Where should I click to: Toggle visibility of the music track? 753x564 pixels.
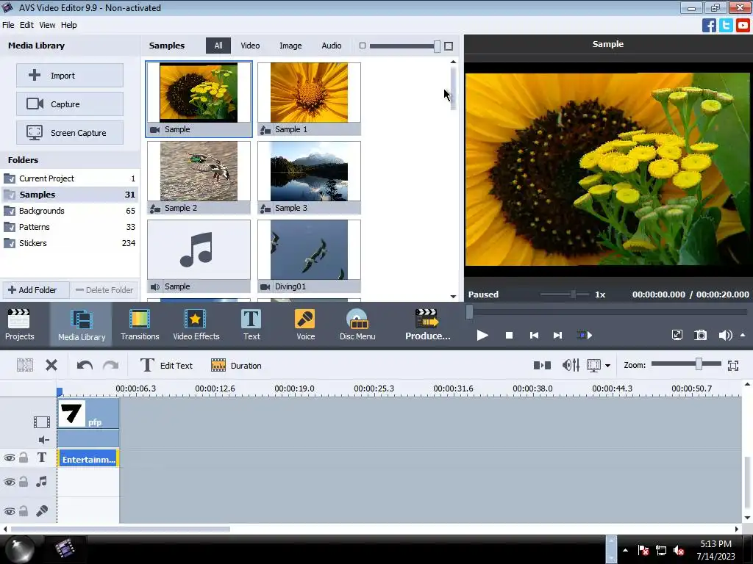pyautogui.click(x=9, y=482)
